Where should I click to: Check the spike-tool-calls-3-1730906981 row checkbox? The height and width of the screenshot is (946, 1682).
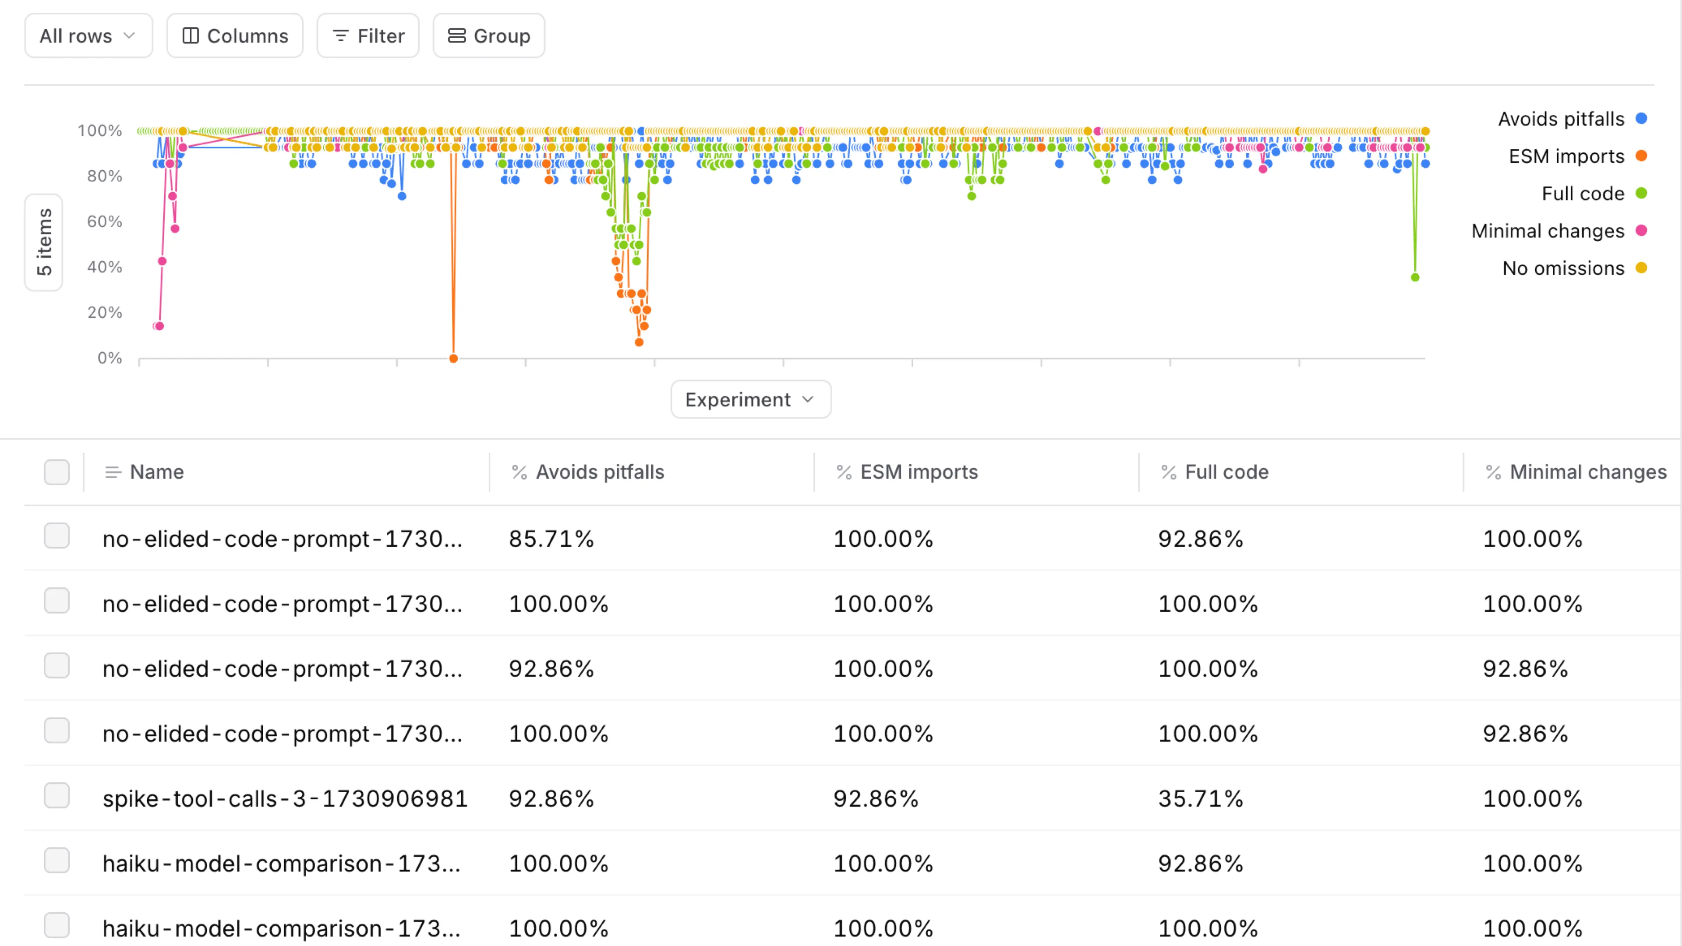[x=57, y=796]
